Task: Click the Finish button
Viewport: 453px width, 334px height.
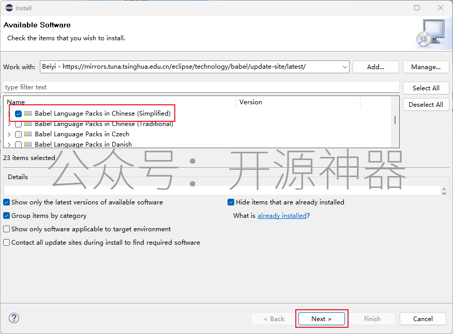Action: (372, 319)
